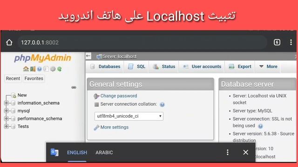This screenshot has height=167, width=298.
Task: Select the performance_schema database
Action: tap(40, 119)
